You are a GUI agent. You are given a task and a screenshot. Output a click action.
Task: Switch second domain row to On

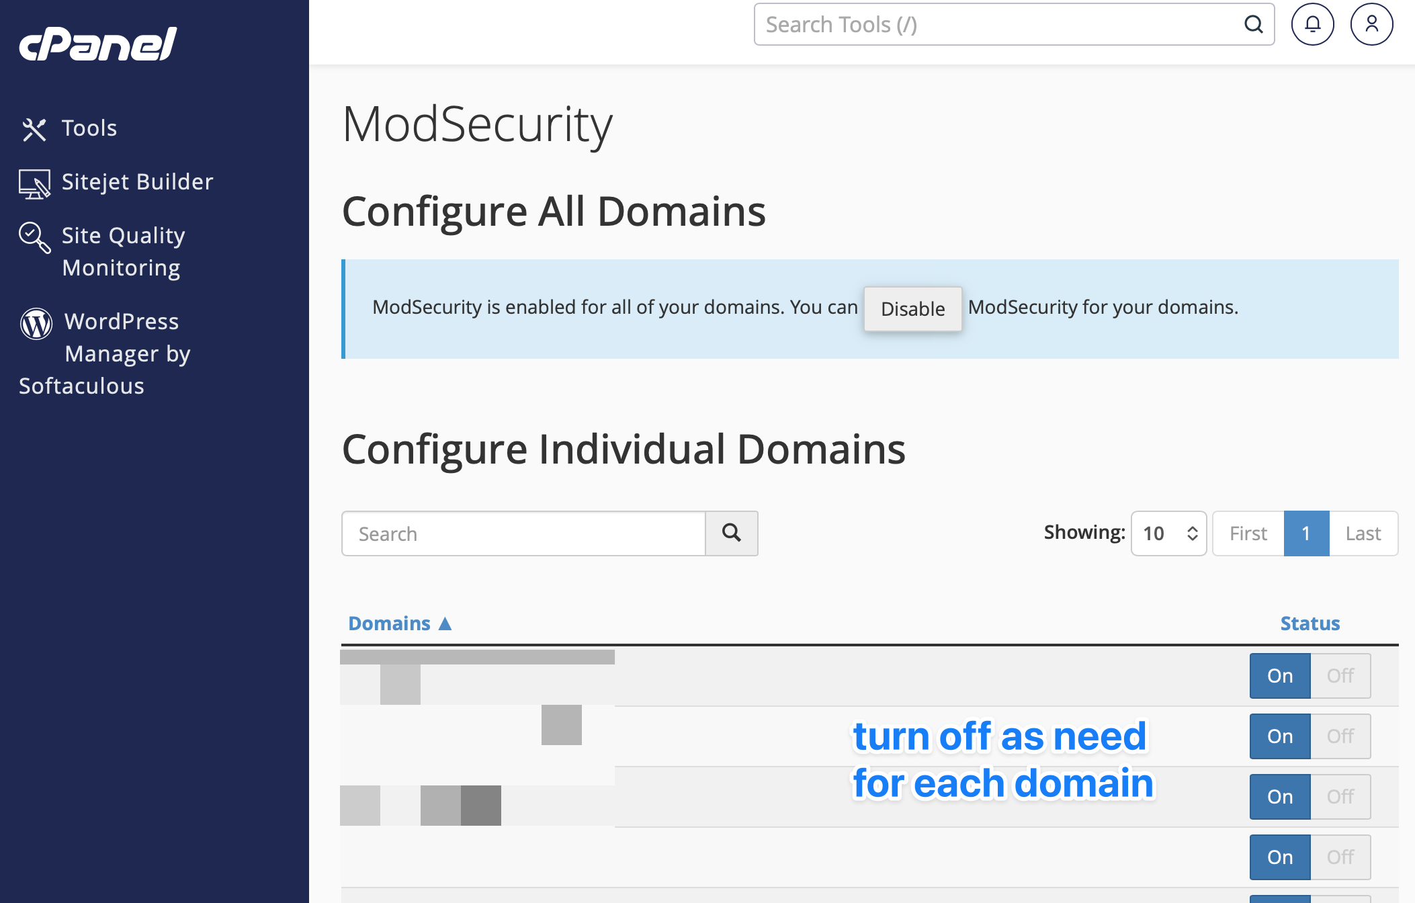pyautogui.click(x=1280, y=736)
